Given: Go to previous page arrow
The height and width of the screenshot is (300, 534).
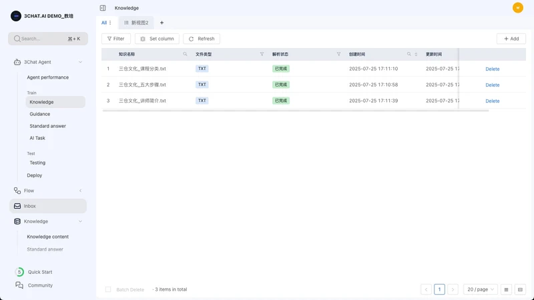Looking at the screenshot, I should tap(426, 289).
